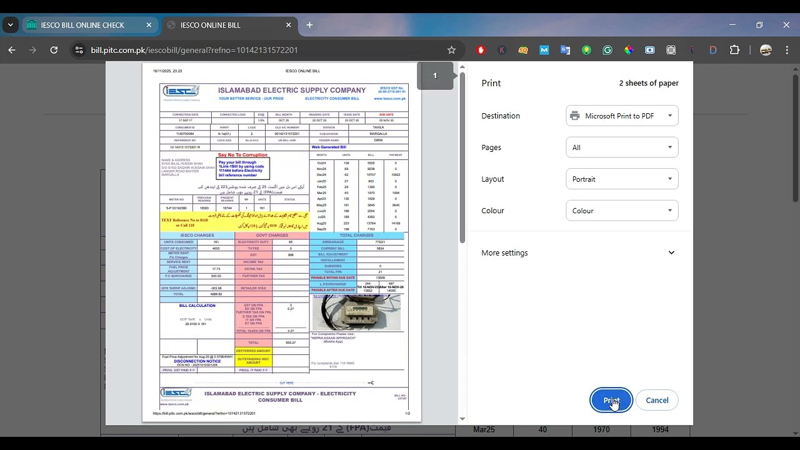Image resolution: width=800 pixels, height=450 pixels.
Task: Open the Google Translate extension
Action: click(x=565, y=50)
